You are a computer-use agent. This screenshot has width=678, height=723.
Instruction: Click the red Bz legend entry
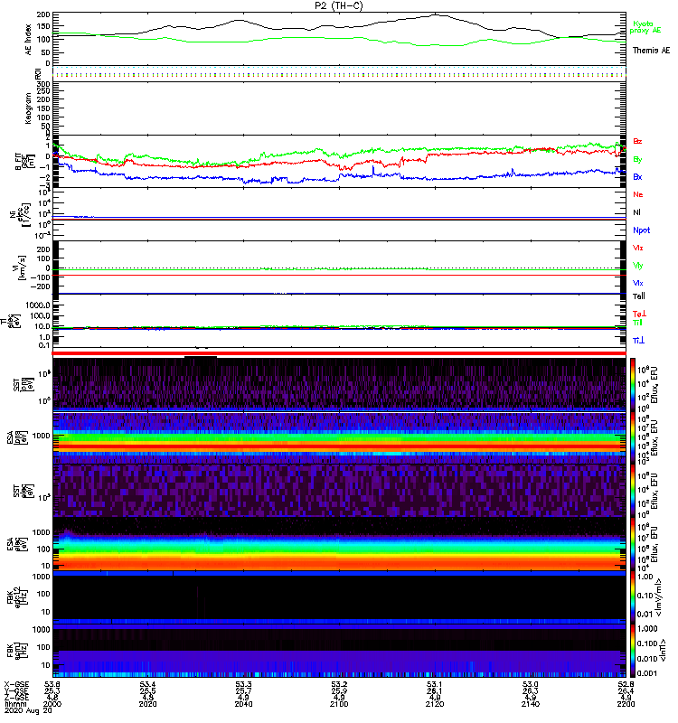click(637, 142)
